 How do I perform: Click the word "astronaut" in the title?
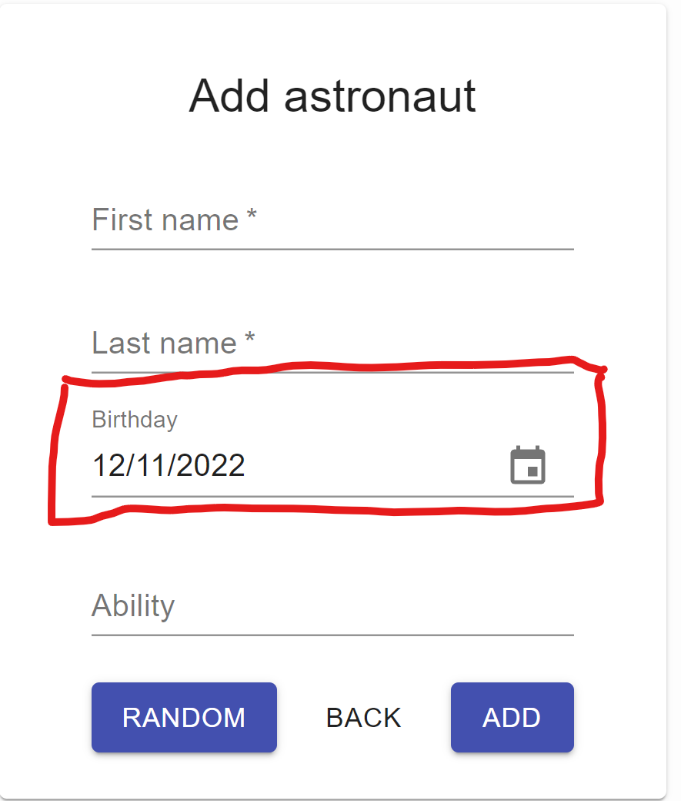[x=380, y=96]
